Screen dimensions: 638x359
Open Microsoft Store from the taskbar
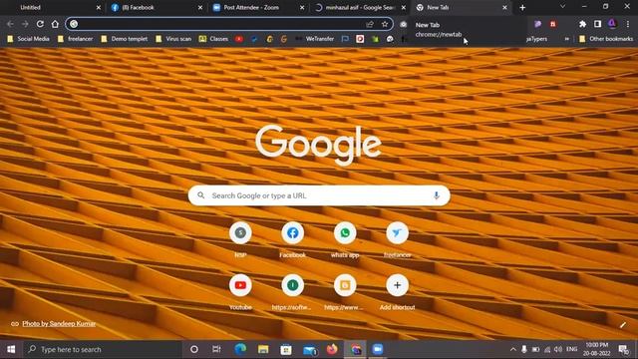(286, 349)
